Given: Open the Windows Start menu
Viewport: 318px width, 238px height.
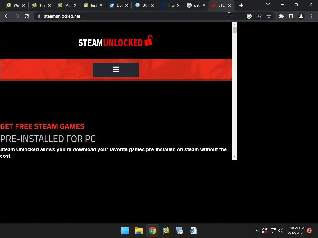Looking at the screenshot, I should (125, 231).
